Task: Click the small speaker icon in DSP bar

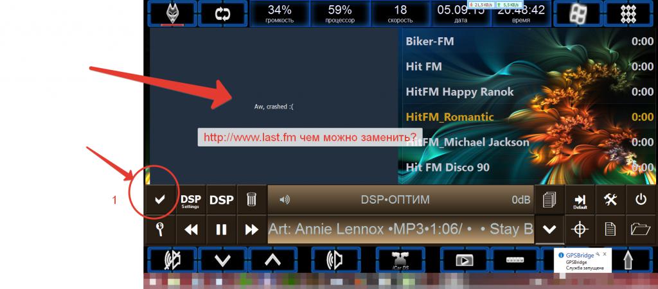Action: coord(285,200)
